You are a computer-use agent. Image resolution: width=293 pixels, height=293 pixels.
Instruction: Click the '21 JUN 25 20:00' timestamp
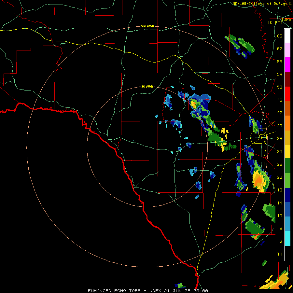[186, 291]
